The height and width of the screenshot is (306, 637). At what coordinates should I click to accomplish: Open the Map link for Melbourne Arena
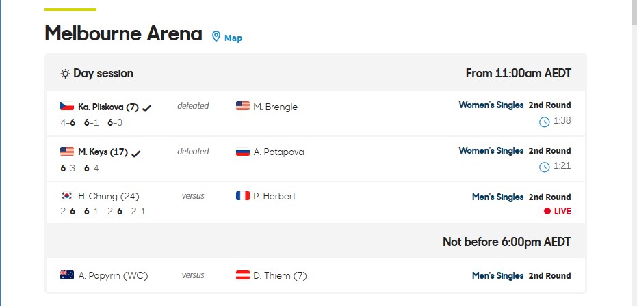coord(233,38)
